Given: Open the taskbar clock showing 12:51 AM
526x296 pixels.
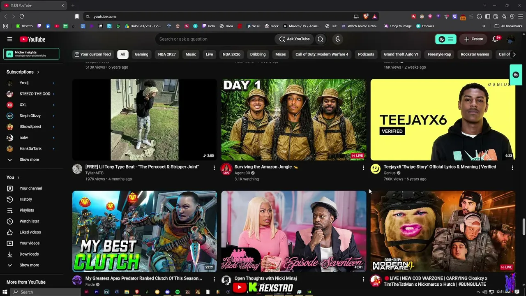Looking at the screenshot, I should 503,292.
